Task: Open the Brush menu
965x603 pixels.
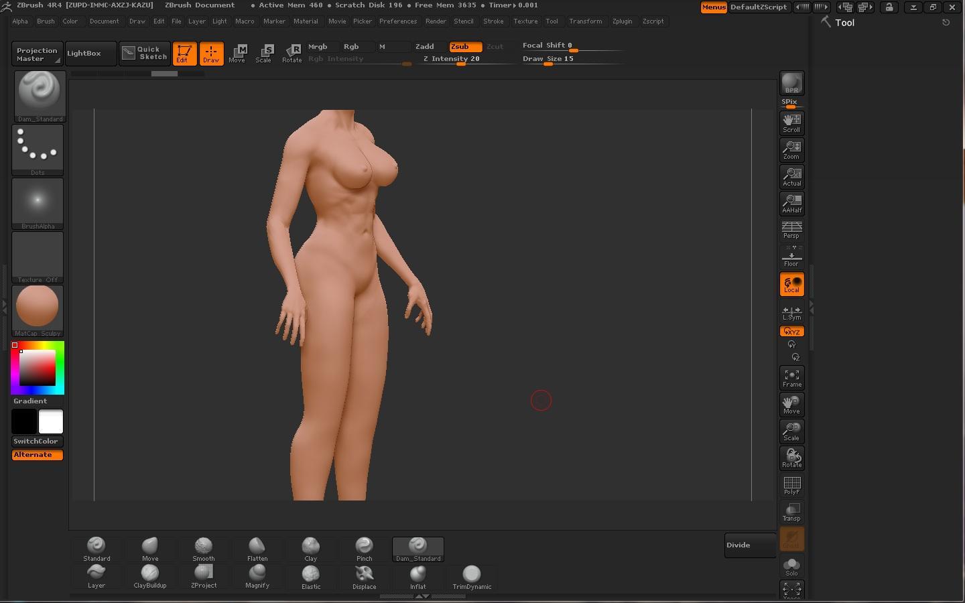Action: pos(46,21)
